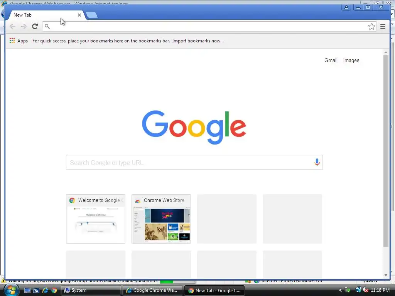This screenshot has width=395, height=296.
Task: Open the Chrome hamburger menu
Action: click(383, 26)
